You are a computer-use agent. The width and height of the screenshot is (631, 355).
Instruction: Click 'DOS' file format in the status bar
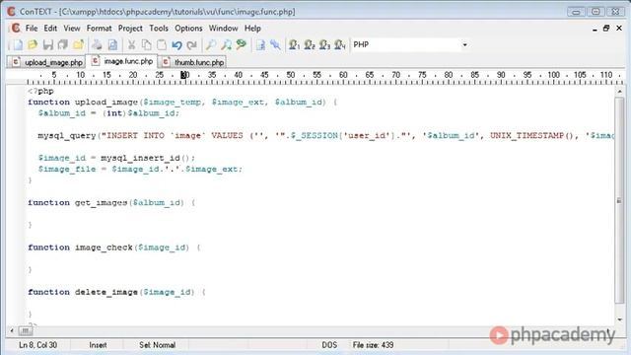(x=329, y=345)
